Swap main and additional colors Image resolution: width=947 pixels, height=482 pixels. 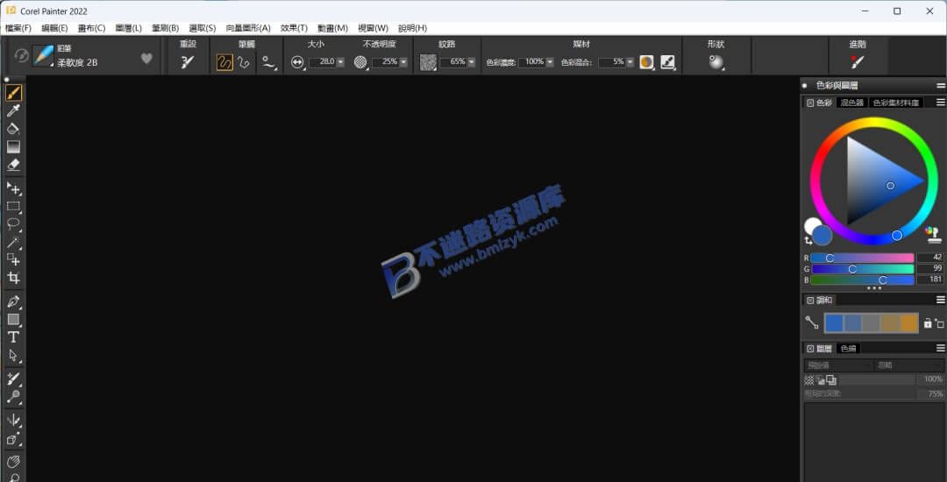[x=808, y=241]
